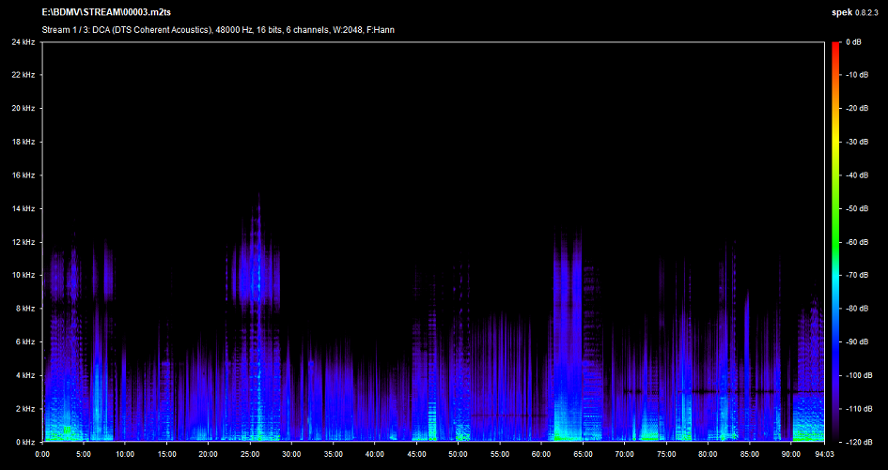Click the red top of color scale bar
The height and width of the screenshot is (470, 888).
(834, 49)
